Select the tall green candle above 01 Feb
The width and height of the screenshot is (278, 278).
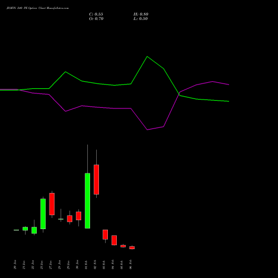pos(87,201)
